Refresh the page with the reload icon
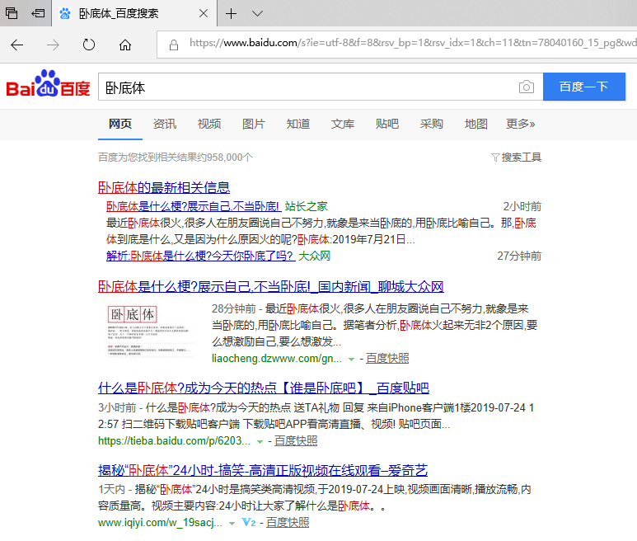Viewport: 637px width, 541px height. [89, 45]
